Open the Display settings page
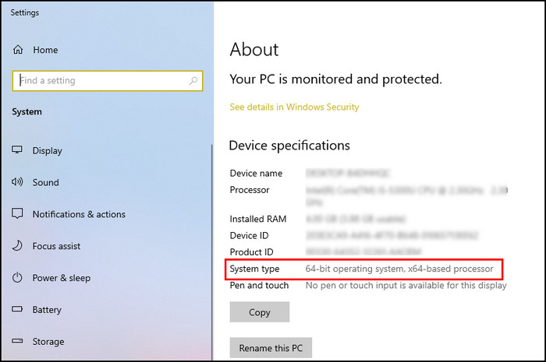The height and width of the screenshot is (362, 546). pyautogui.click(x=47, y=151)
